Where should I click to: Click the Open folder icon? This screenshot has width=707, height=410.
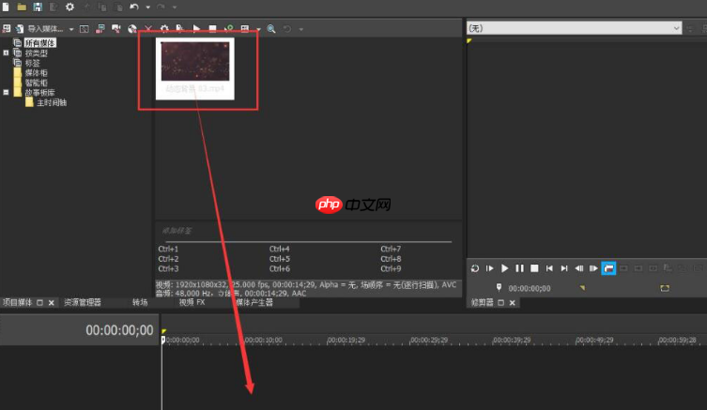22,7
